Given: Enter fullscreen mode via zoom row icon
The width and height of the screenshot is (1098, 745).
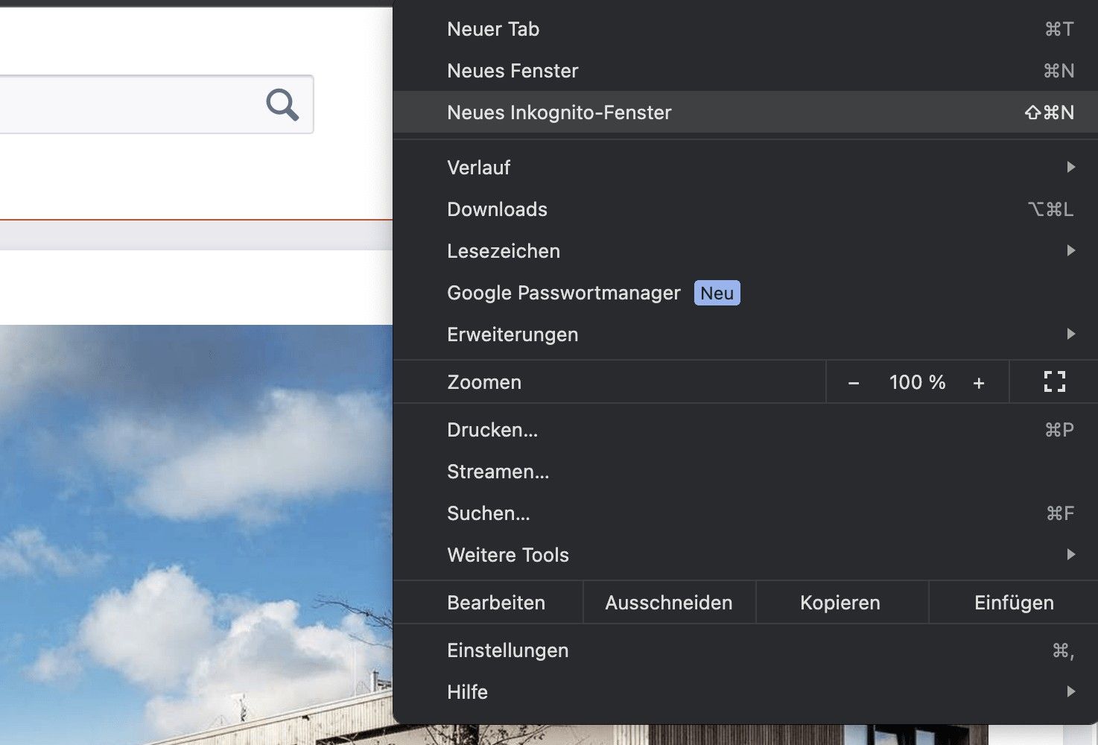Looking at the screenshot, I should [1054, 382].
